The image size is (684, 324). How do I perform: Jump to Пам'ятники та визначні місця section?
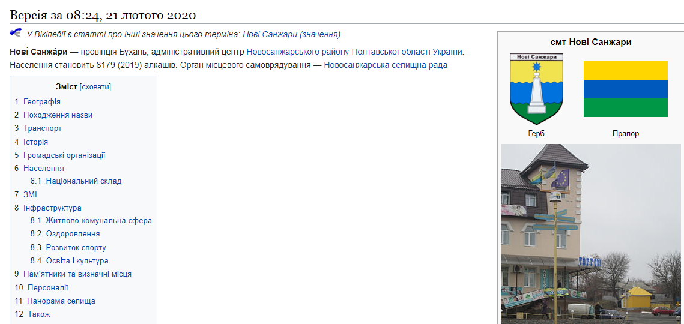tap(77, 274)
